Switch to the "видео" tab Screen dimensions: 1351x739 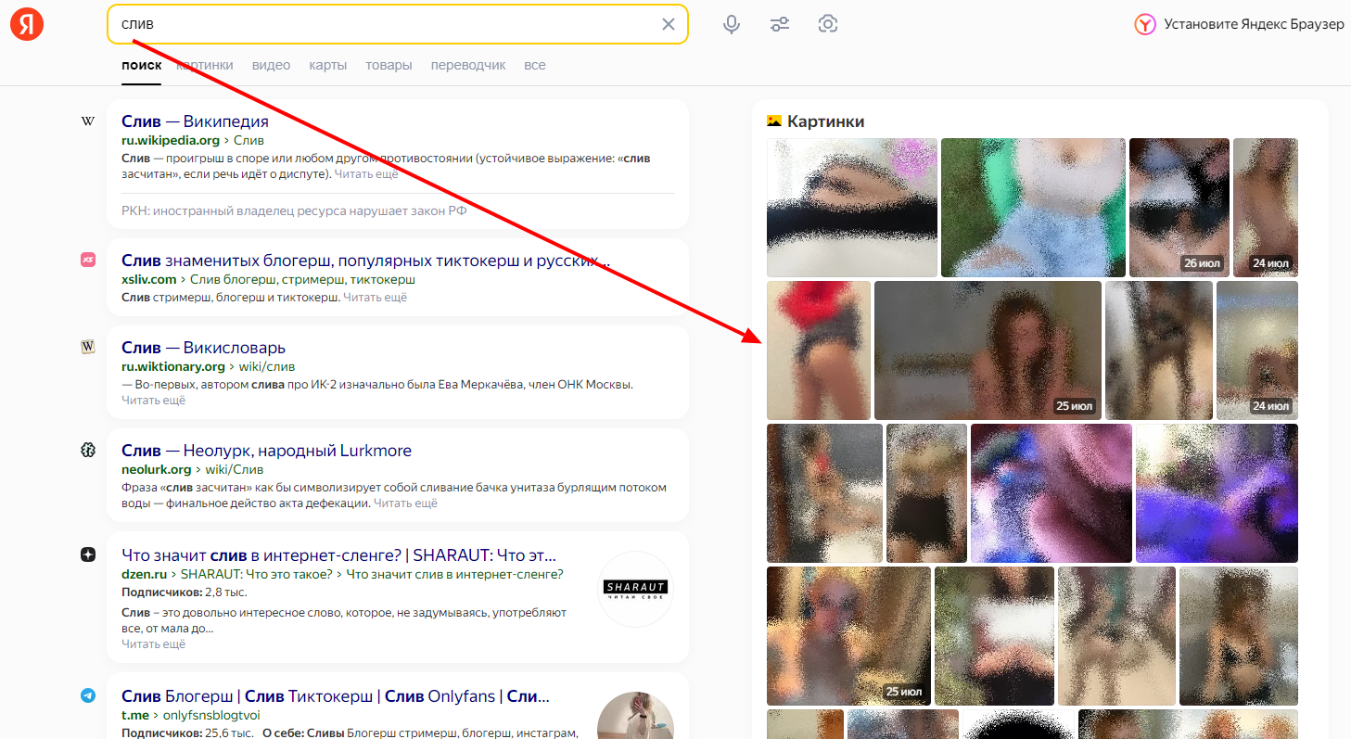pos(271,65)
